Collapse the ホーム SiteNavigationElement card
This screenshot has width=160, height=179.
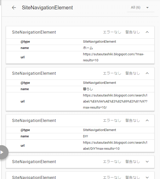(x=147, y=32)
